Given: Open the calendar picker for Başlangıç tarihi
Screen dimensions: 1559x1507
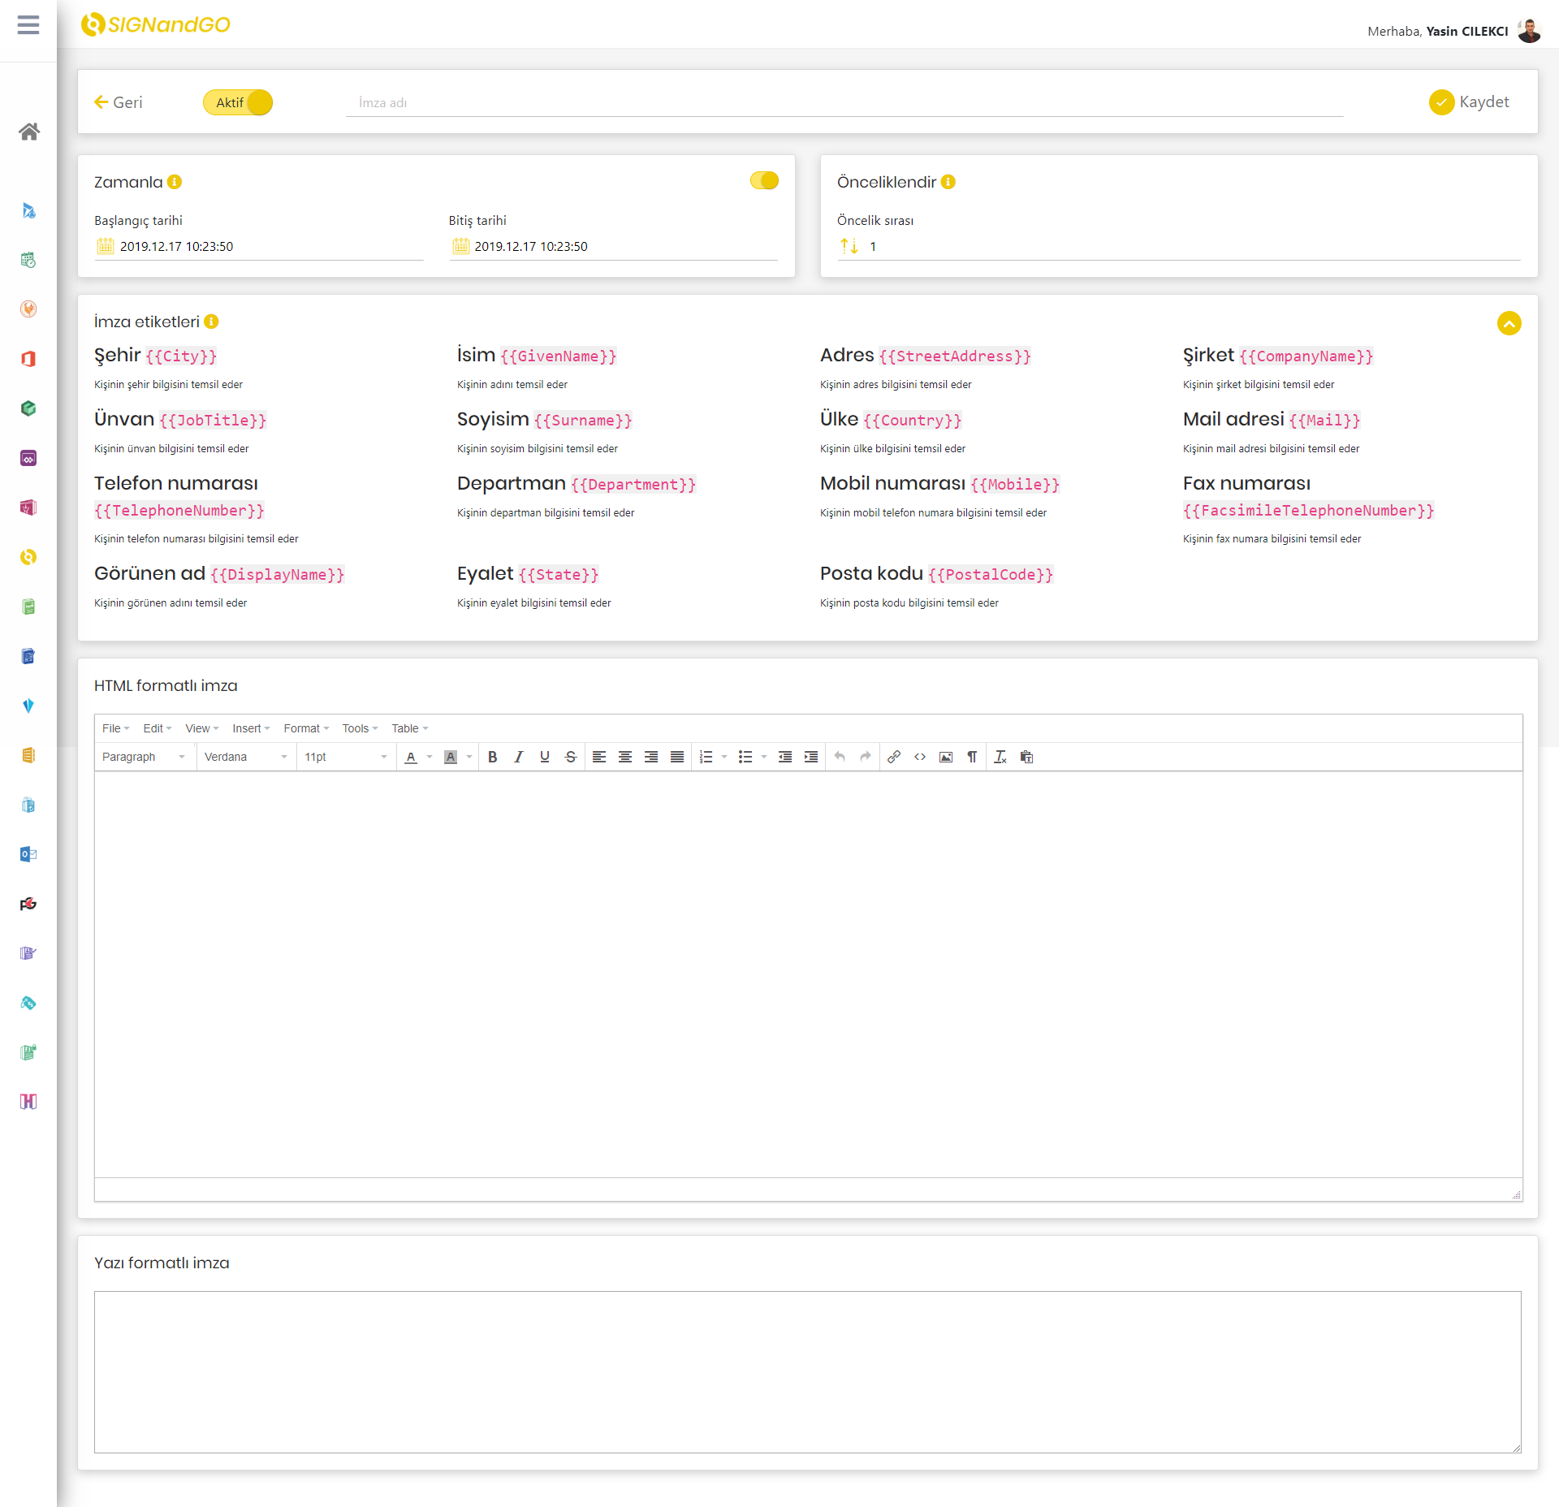Looking at the screenshot, I should pyautogui.click(x=106, y=246).
